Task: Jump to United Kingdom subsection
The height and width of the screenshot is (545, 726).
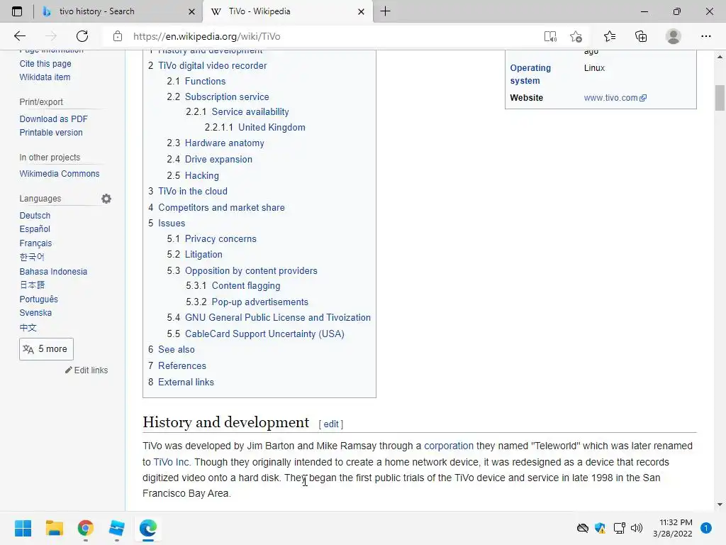Action: 272,128
